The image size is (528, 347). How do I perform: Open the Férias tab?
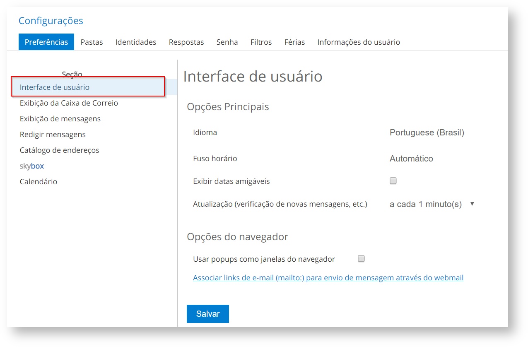pyautogui.click(x=294, y=42)
